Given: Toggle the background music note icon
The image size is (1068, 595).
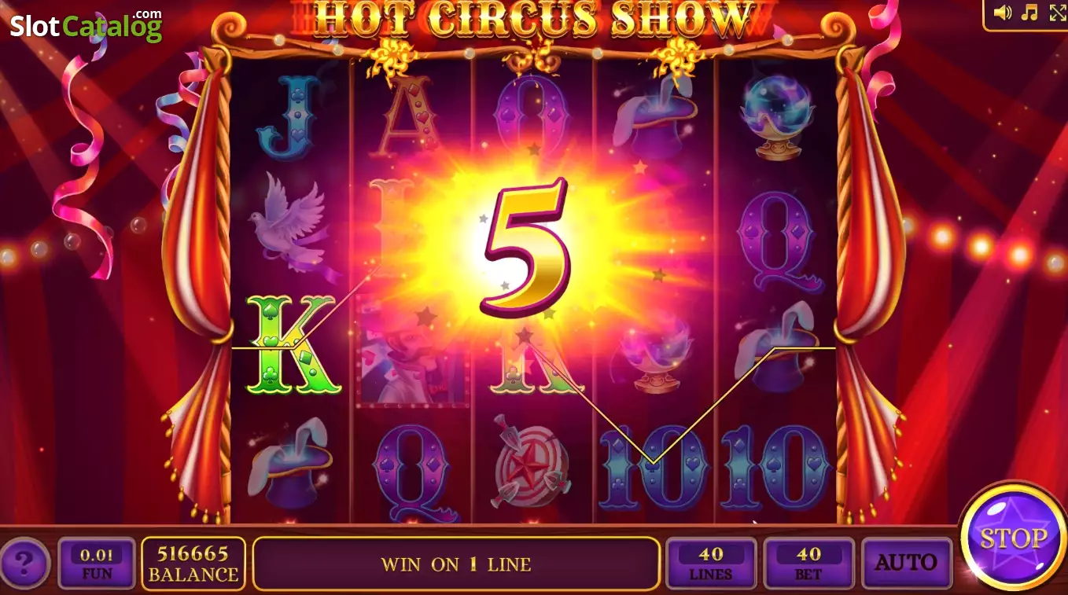Looking at the screenshot, I should (x=1029, y=13).
